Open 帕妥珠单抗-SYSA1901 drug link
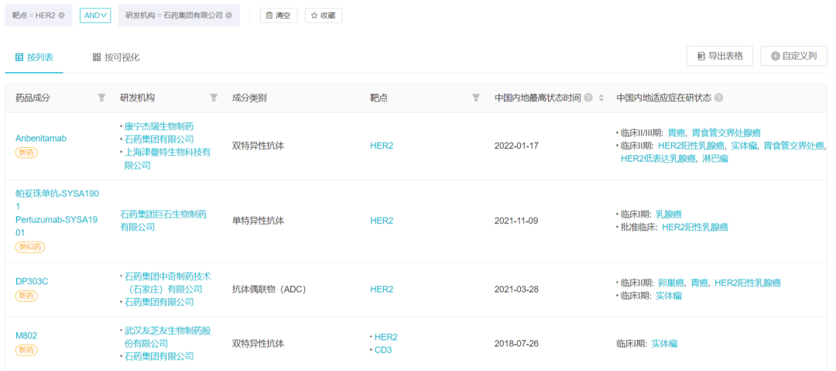Screen dimensions: 836x371 coord(57,200)
